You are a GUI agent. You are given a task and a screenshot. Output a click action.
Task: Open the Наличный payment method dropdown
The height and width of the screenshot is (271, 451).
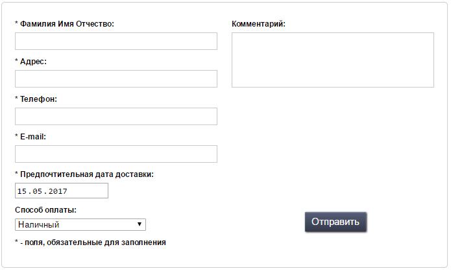pyautogui.click(x=80, y=224)
